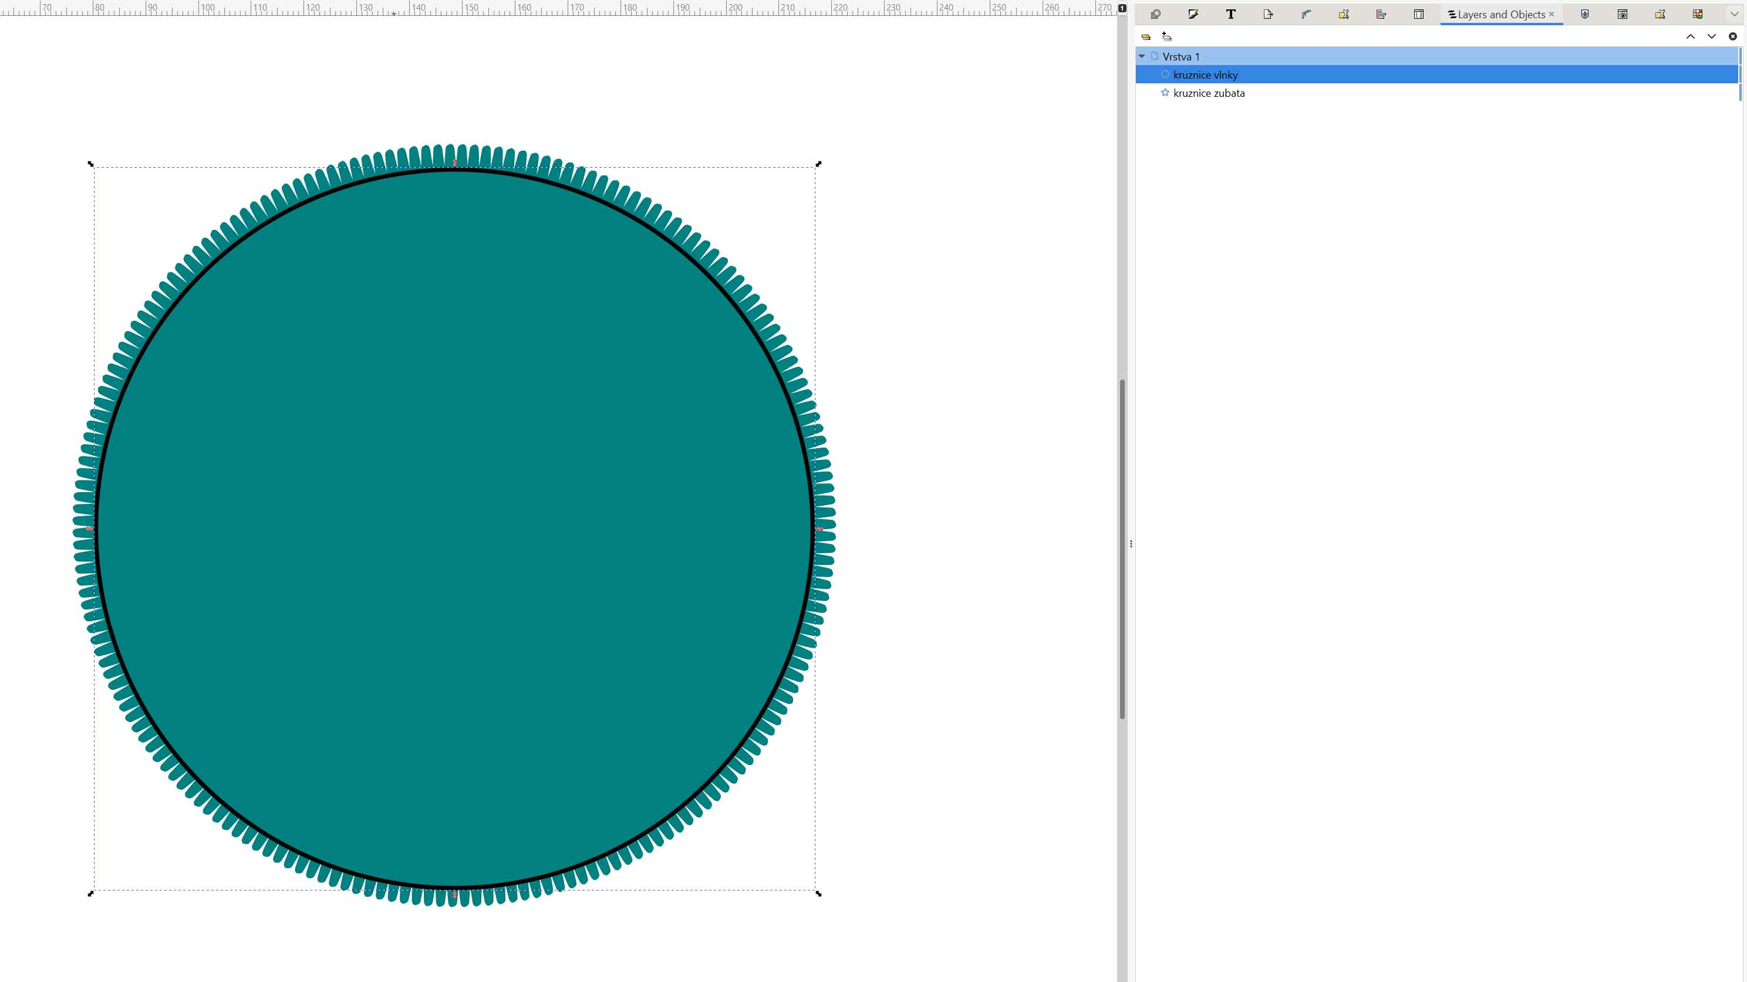Image resolution: width=1747 pixels, height=982 pixels.
Task: Raise selection with up chevron arrow
Action: [x=1690, y=36]
